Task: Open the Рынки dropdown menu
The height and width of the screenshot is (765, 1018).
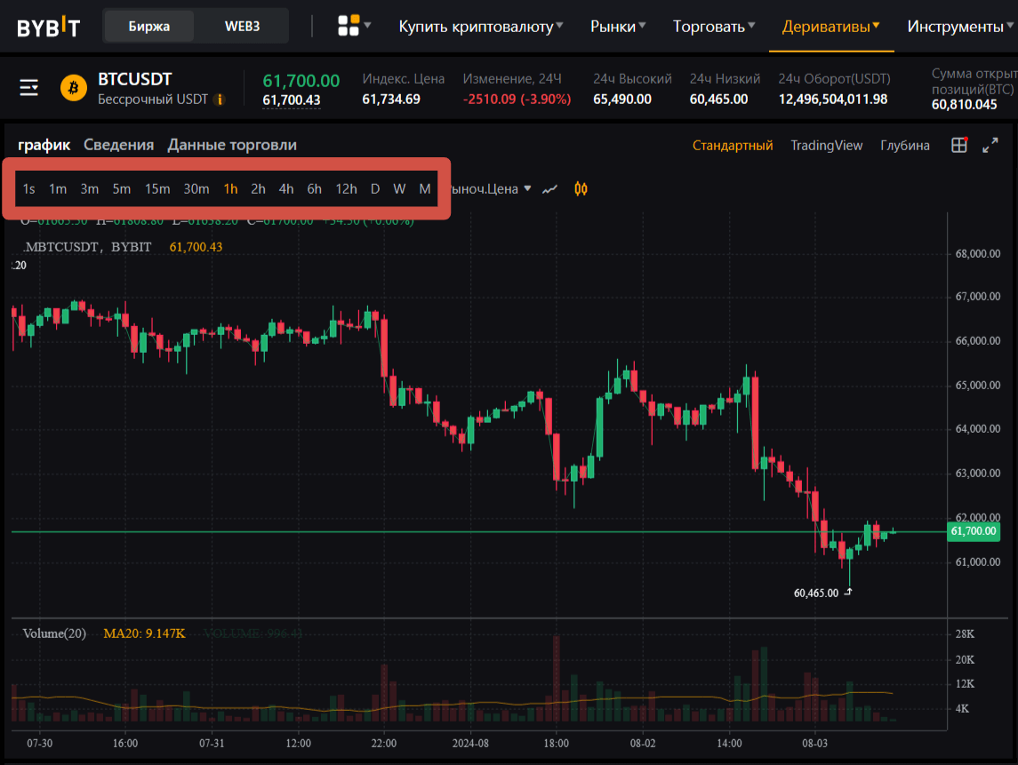Action: point(617,26)
